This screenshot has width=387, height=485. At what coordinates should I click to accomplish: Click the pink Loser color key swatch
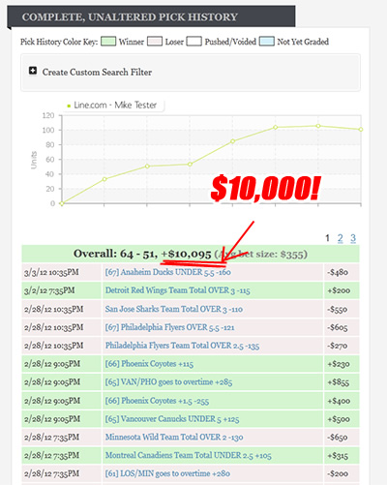tap(155, 42)
